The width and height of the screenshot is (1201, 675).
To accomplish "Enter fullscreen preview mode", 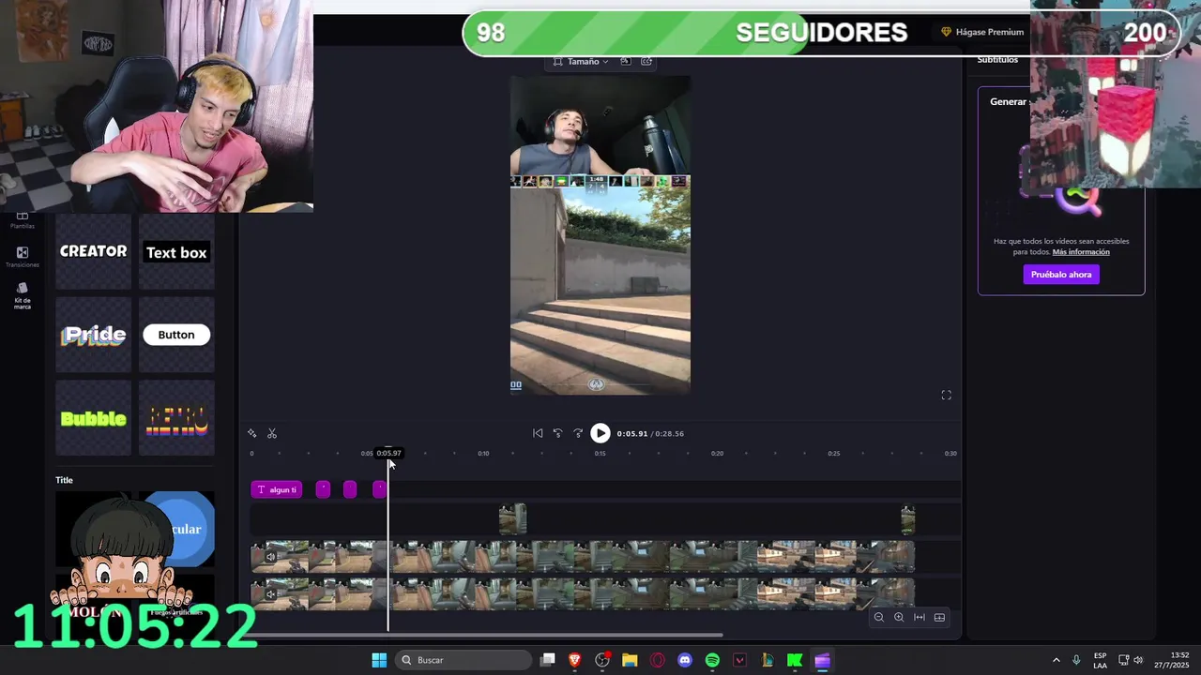I will point(946,396).
